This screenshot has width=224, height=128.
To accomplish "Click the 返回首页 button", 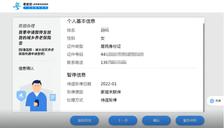I will (x=84, y=121).
